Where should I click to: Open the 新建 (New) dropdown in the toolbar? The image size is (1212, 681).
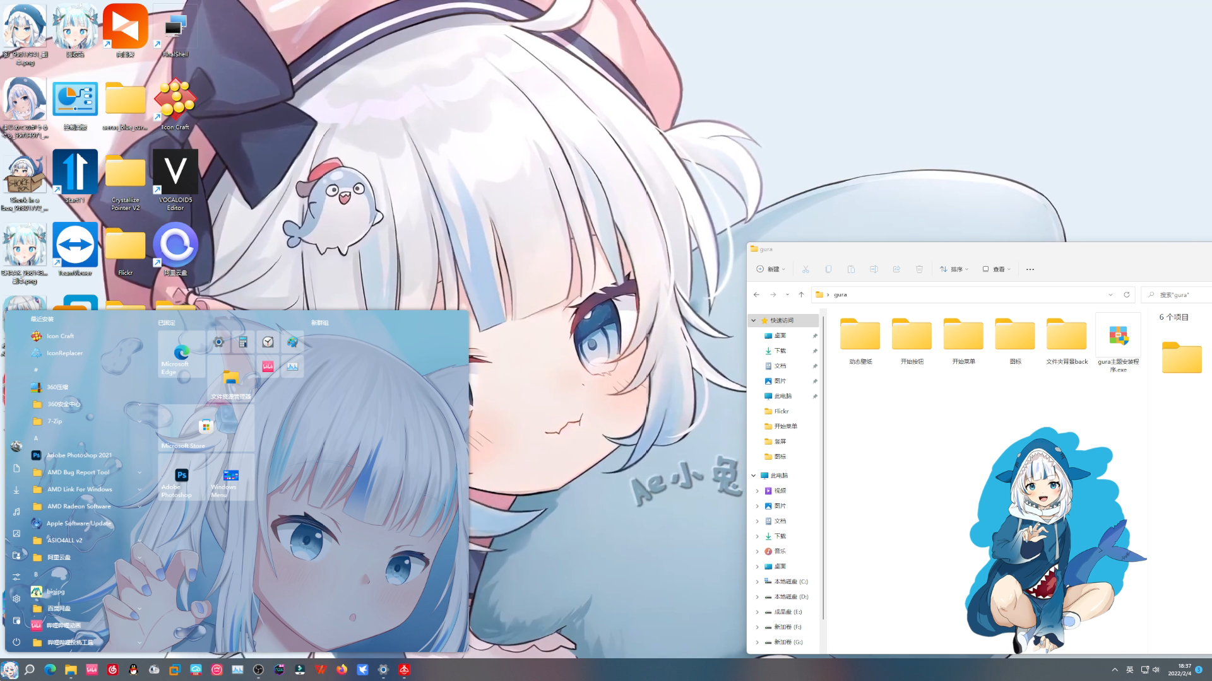771,269
